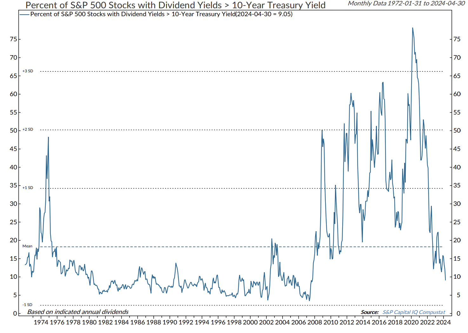Select the -1 SD line label
This screenshot has height=333, width=468.
coord(27,305)
